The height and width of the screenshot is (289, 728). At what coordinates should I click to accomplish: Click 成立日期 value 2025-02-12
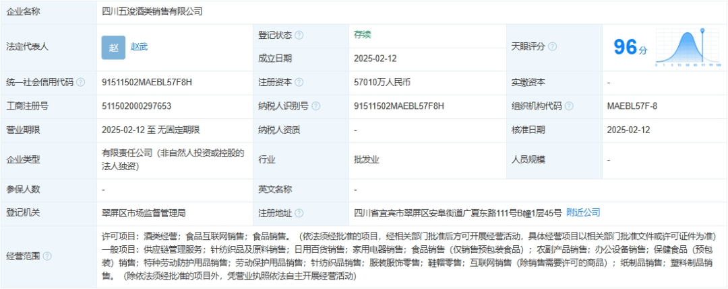(375, 59)
